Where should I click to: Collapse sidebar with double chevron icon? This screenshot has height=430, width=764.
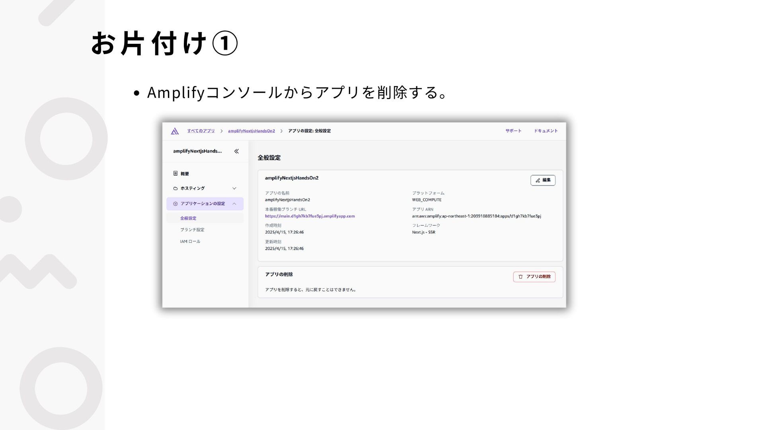[x=236, y=151]
